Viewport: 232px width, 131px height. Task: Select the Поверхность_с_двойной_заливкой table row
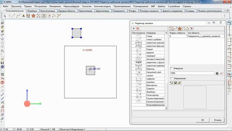tap(197, 36)
